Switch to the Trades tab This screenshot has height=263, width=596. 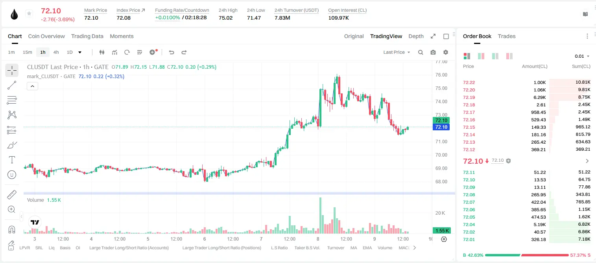click(506, 36)
